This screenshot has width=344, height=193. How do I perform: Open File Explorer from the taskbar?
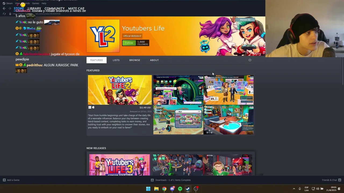click(x=156, y=189)
